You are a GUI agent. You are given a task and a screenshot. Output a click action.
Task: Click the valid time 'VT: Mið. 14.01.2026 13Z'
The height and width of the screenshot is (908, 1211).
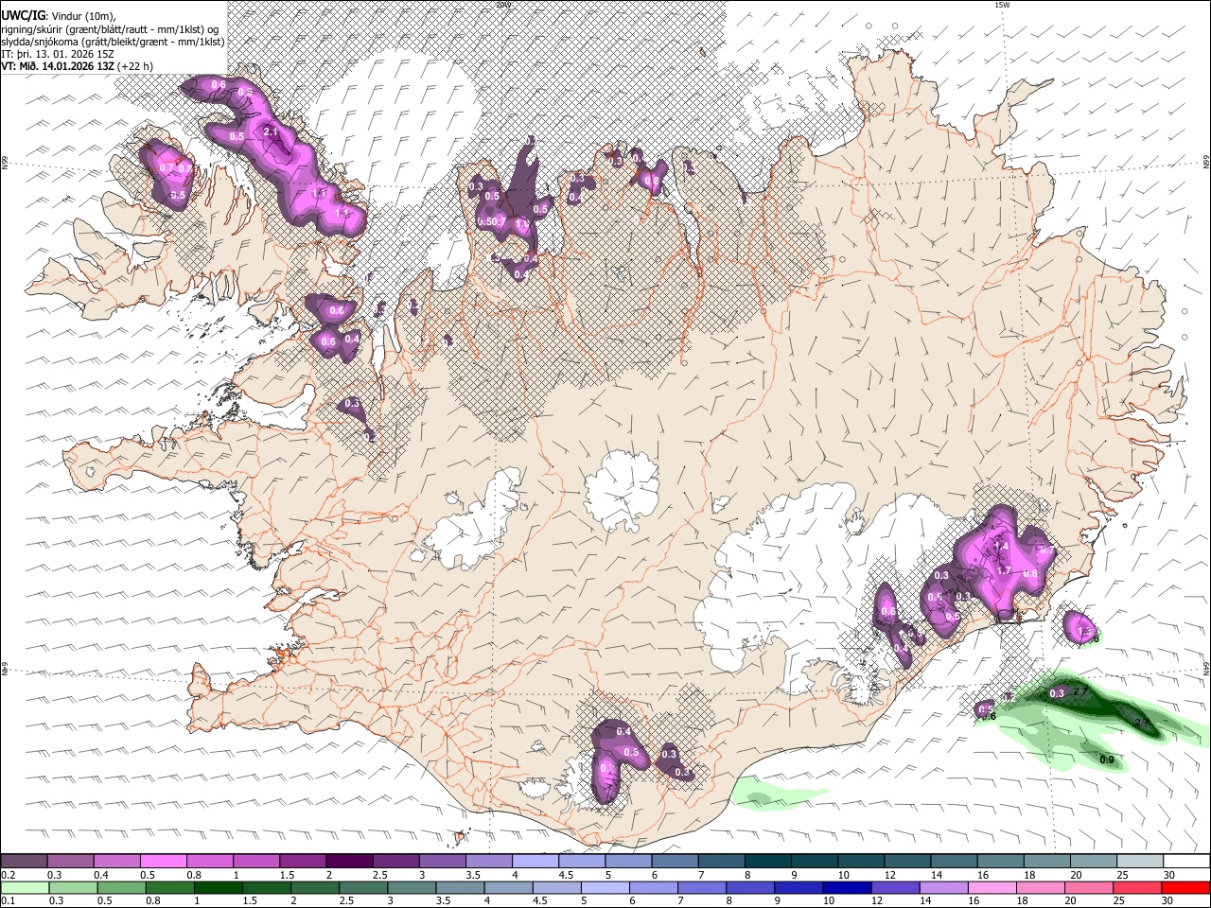(x=57, y=66)
